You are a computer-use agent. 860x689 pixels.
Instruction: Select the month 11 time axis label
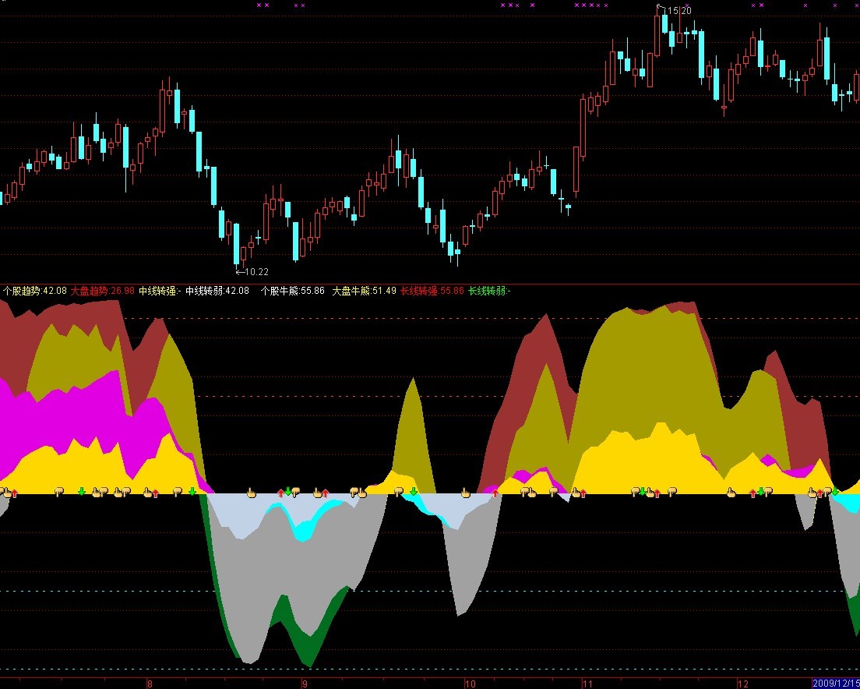click(588, 684)
